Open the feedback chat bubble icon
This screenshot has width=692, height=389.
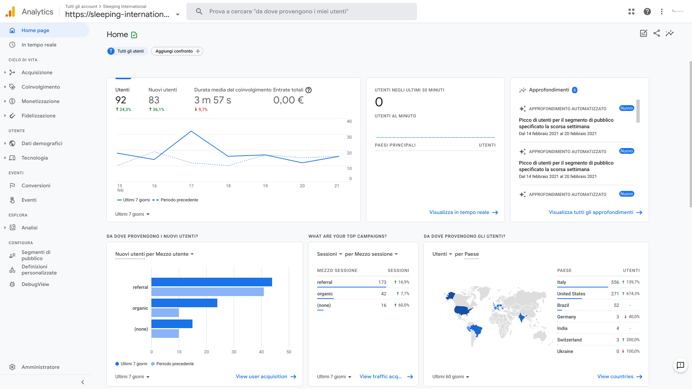pyautogui.click(x=680, y=366)
